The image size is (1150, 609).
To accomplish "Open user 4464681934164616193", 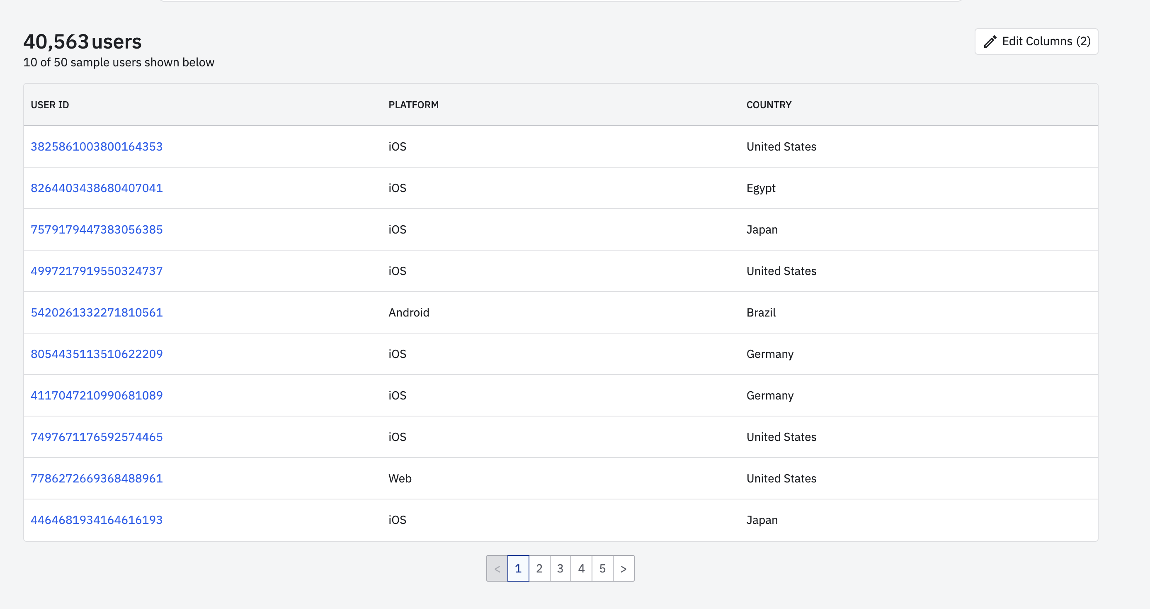I will 97,520.
